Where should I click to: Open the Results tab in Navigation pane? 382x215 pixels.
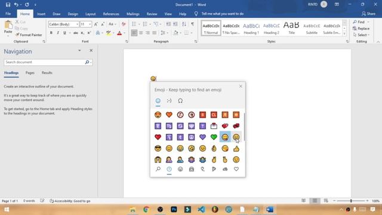47,73
